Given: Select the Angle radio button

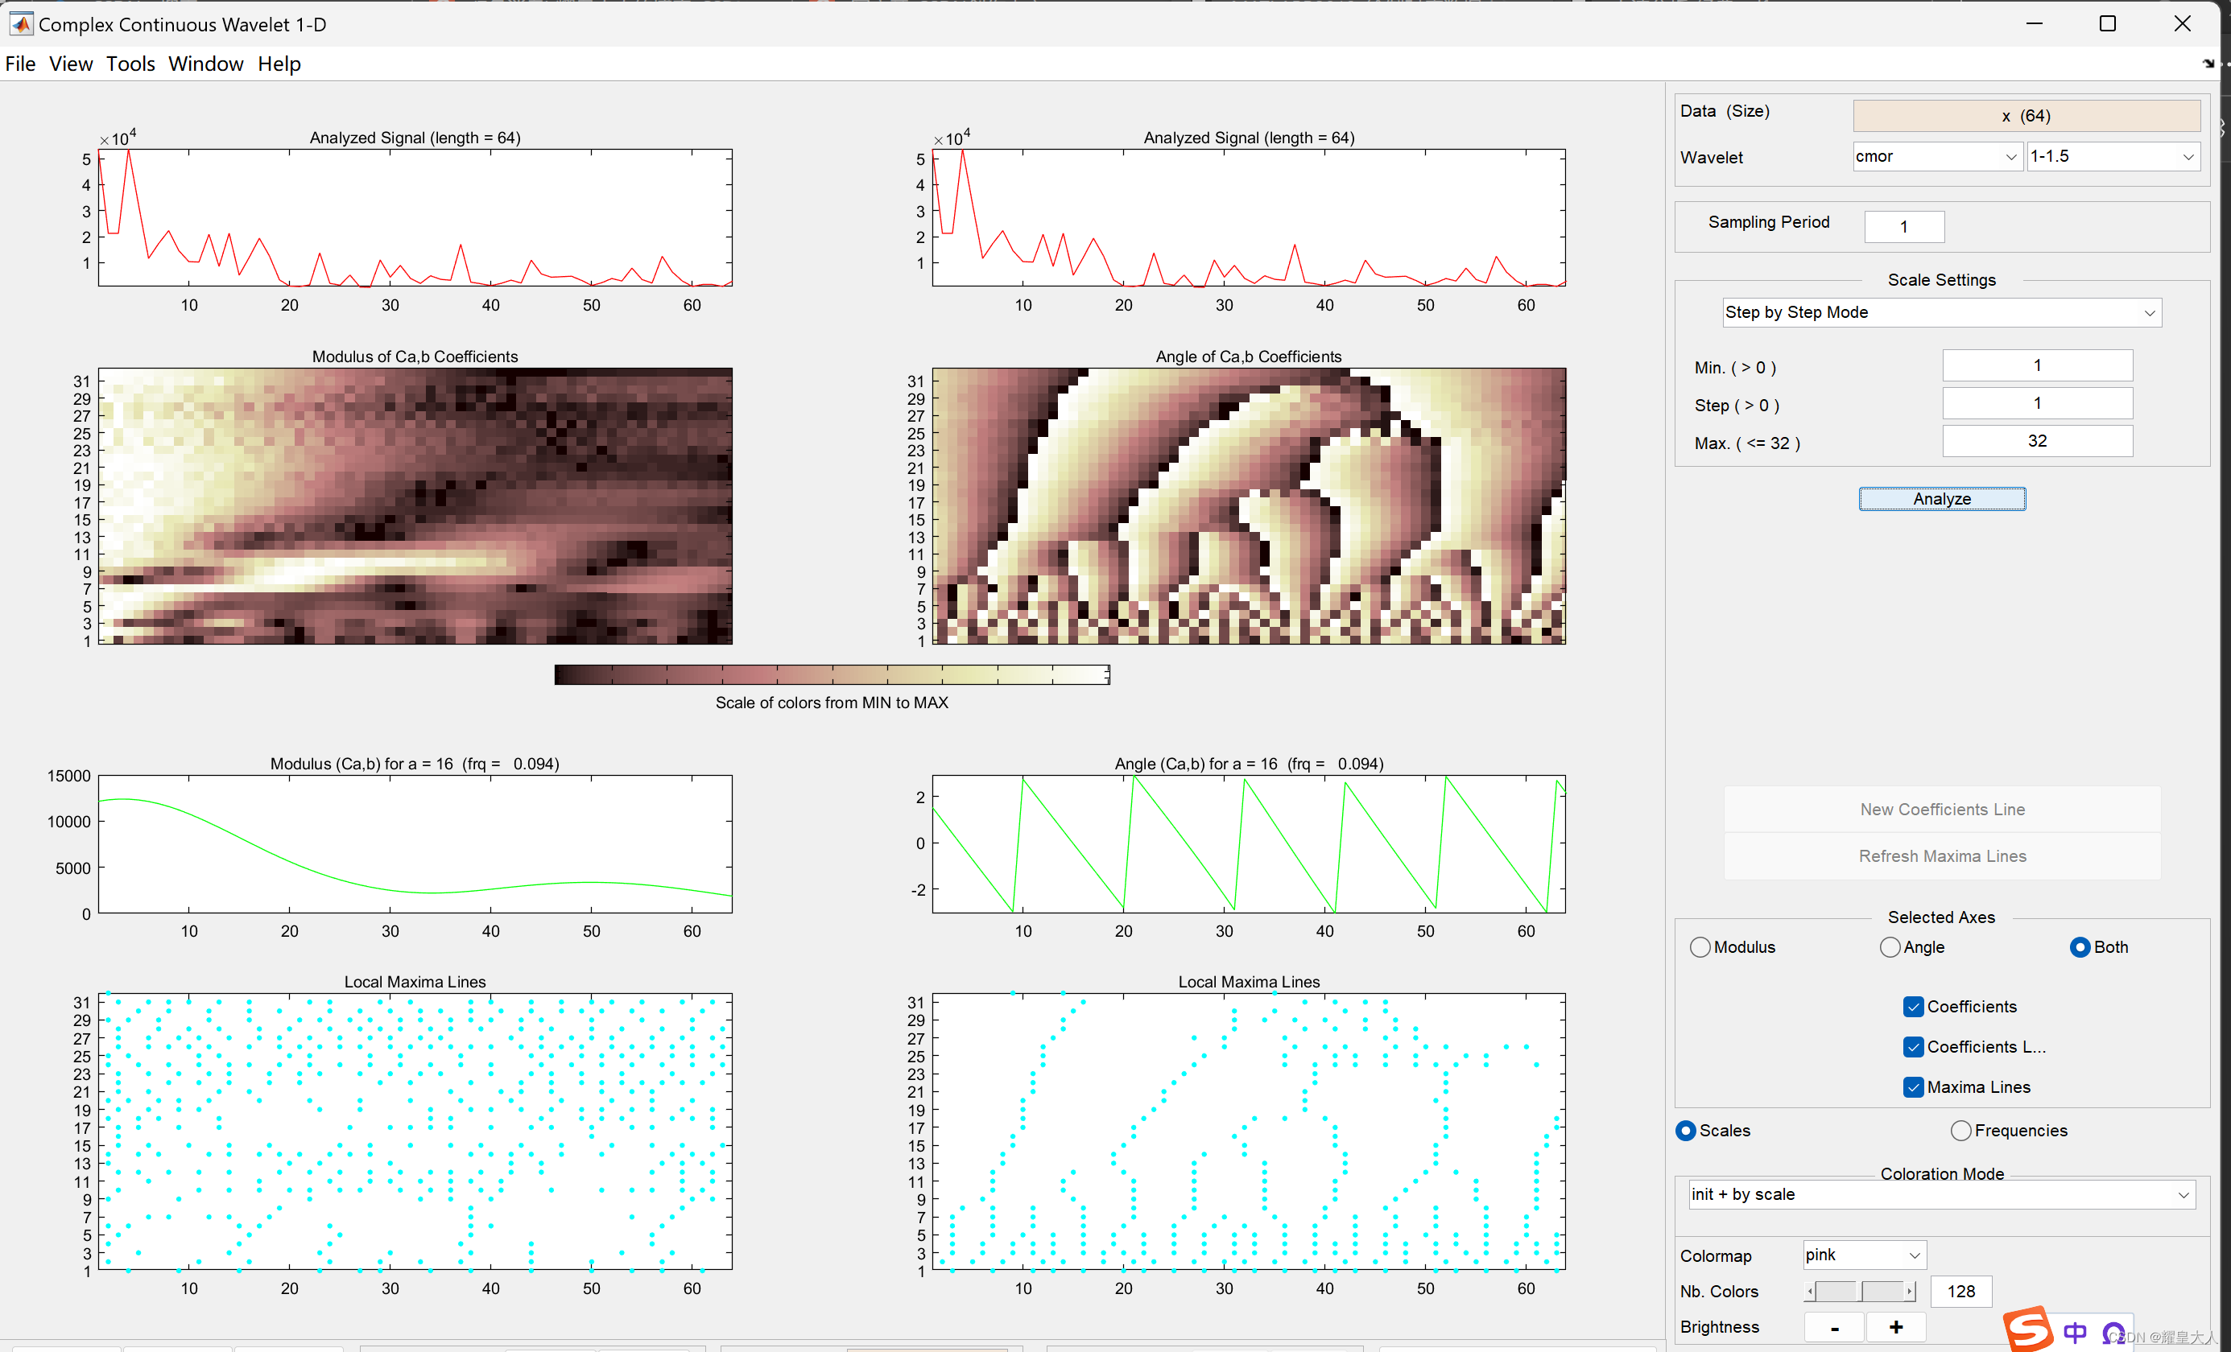Looking at the screenshot, I should [1890, 947].
